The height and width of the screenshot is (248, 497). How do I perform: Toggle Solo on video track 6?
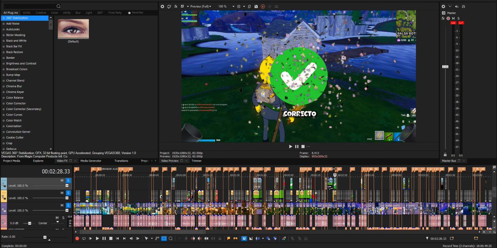click(68, 181)
